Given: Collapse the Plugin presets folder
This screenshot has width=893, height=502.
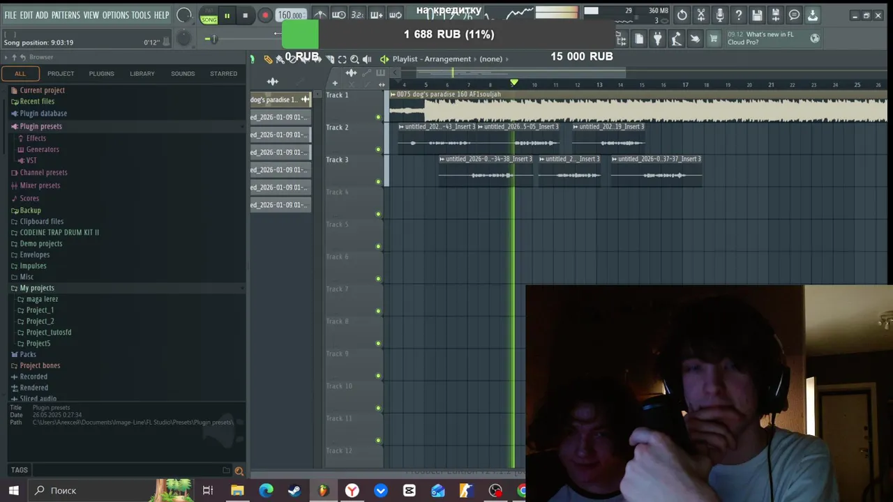Looking at the screenshot, I should coord(40,126).
